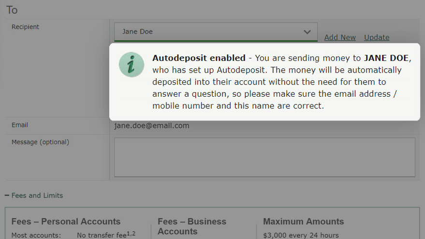This screenshot has height=239, width=425.
Task: Toggle the Fees and Limits heading text
Action: click(37, 195)
